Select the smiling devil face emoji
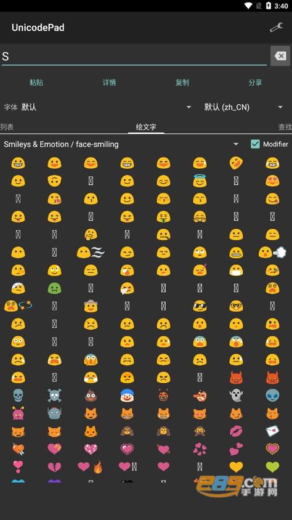This screenshot has width=292, height=520. pos(236,378)
